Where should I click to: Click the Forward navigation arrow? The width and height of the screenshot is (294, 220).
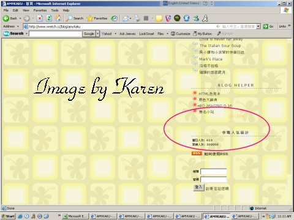pos(26,18)
